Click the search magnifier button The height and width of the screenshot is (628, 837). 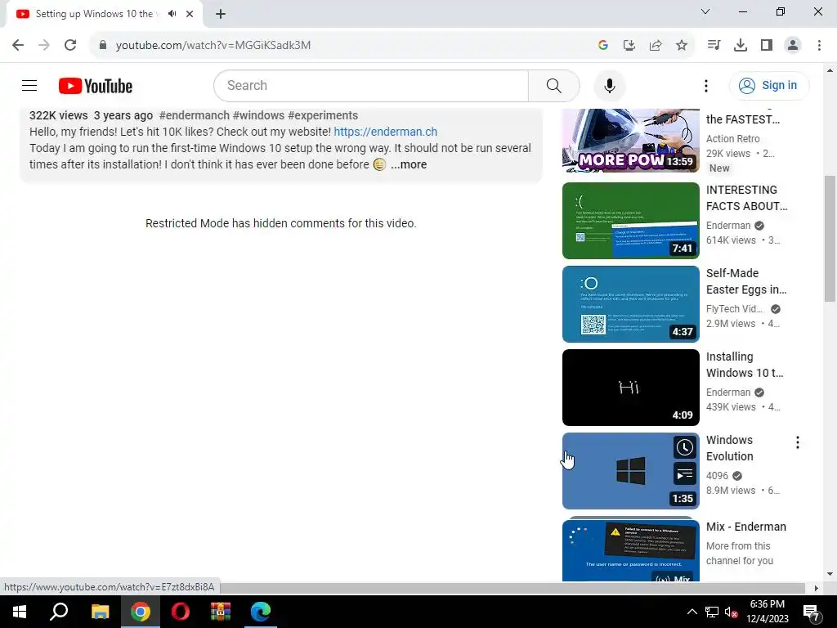[553, 85]
